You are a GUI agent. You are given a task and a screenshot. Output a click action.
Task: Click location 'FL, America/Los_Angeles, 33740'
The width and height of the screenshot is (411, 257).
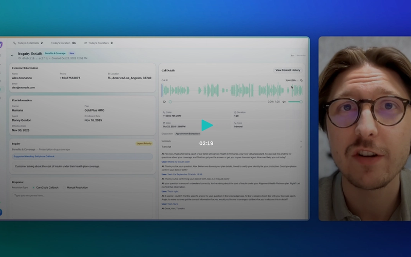click(x=129, y=78)
